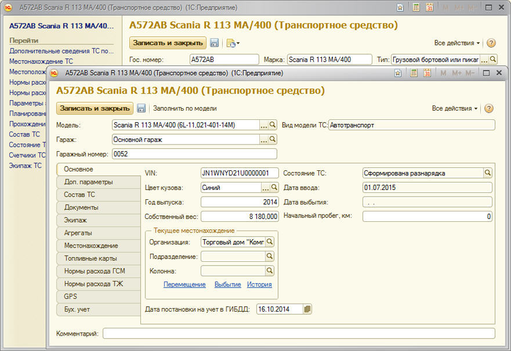This screenshot has height=351, width=511.
Task: Switch to GPS tab
Action: pos(99,296)
